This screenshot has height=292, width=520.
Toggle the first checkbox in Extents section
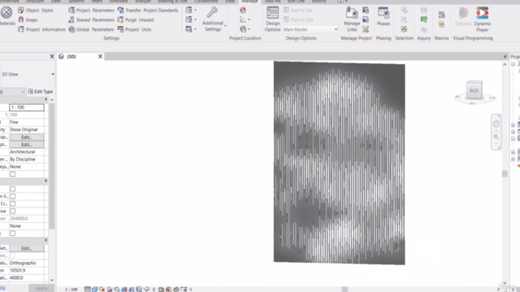pos(13,189)
